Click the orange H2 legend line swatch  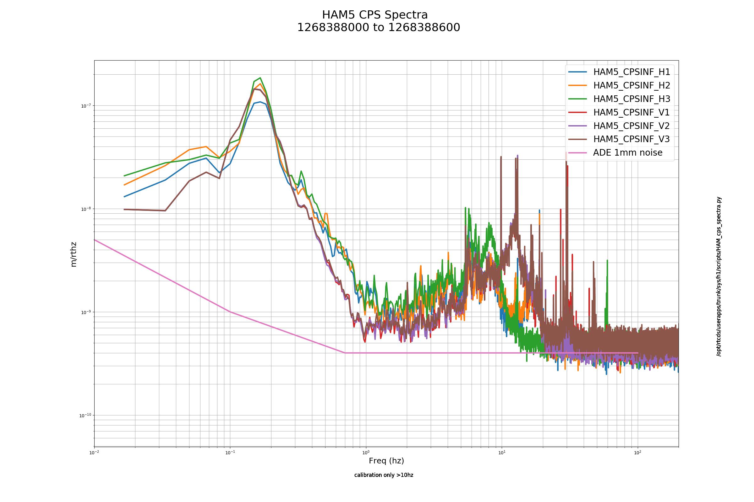point(578,85)
